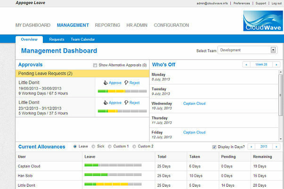Switch to the Requests tab
This screenshot has width=284, height=189.
57,39
